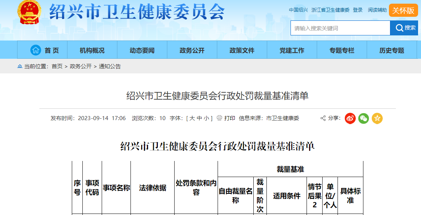This screenshot has height=215, width=421.
Task: Set font size to 小
Action: 206,118
